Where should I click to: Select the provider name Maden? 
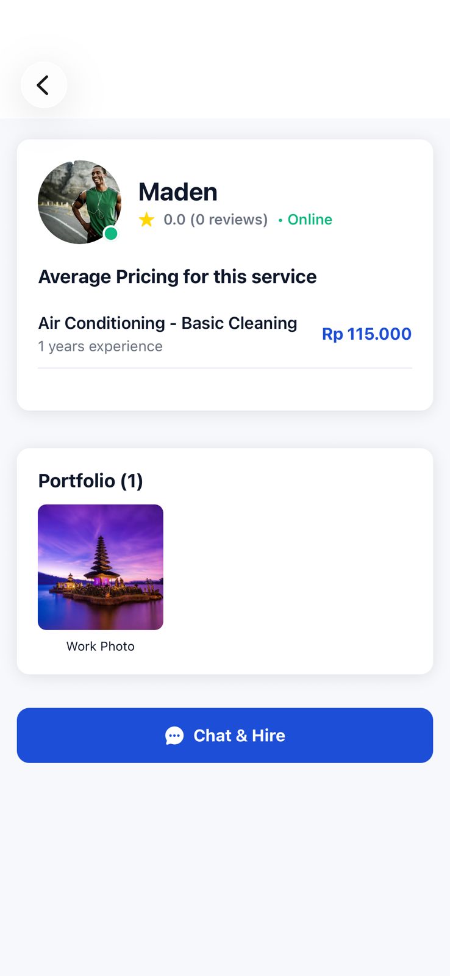[x=177, y=192]
